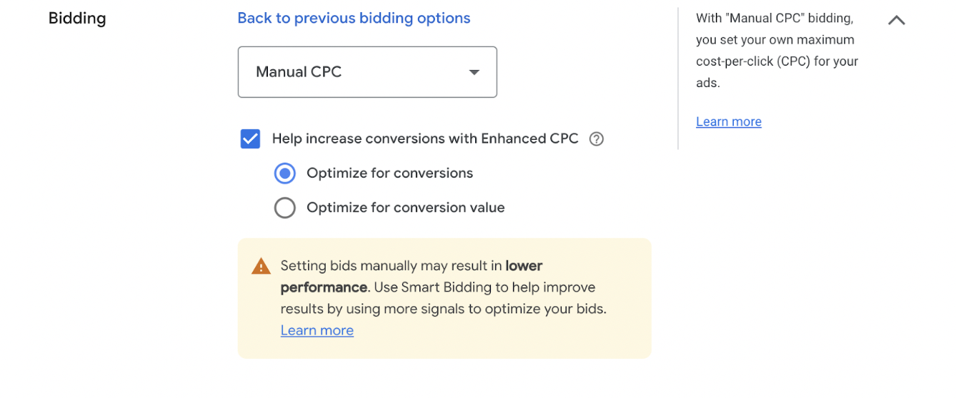The image size is (956, 398).
Task: Click the 'Optimize for conversion value' label text
Action: (405, 208)
